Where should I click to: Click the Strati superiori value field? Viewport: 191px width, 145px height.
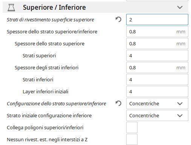157,55
